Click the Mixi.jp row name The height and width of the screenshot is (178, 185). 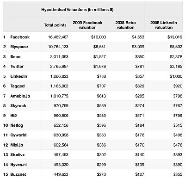click(x=17, y=145)
